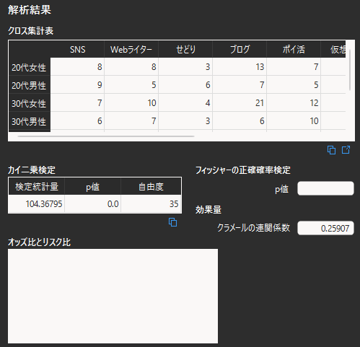
Task: Click the 自由度 column header
Action: coord(151,186)
